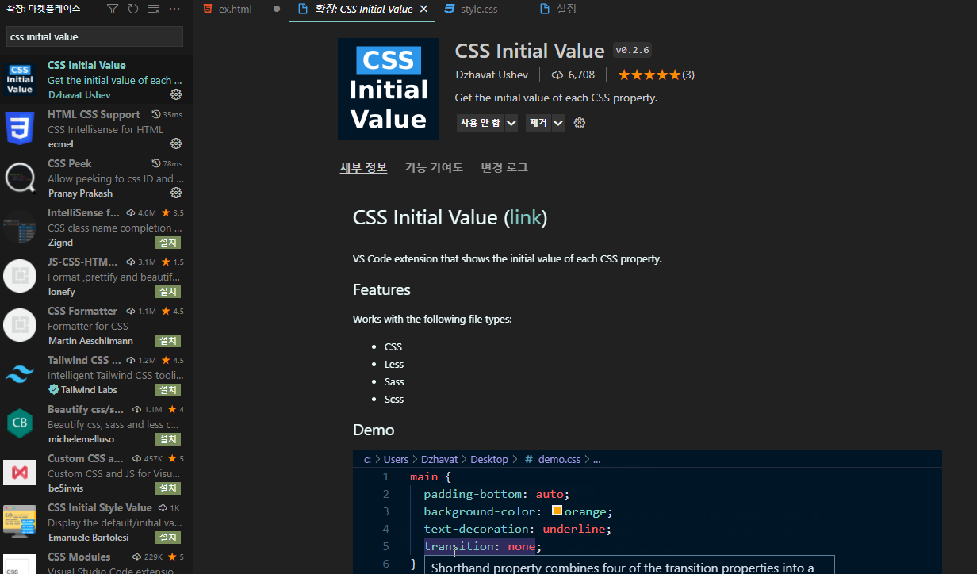Click the extension search input field
The height and width of the screenshot is (574, 977).
tap(95, 36)
